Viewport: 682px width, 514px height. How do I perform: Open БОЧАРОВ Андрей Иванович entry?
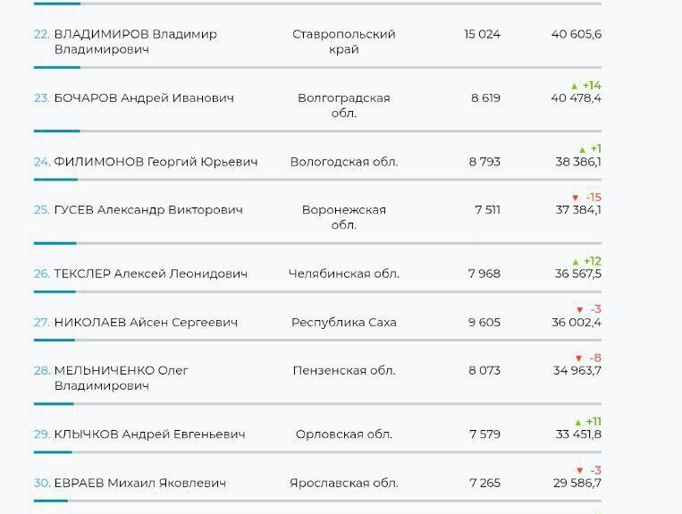click(144, 97)
